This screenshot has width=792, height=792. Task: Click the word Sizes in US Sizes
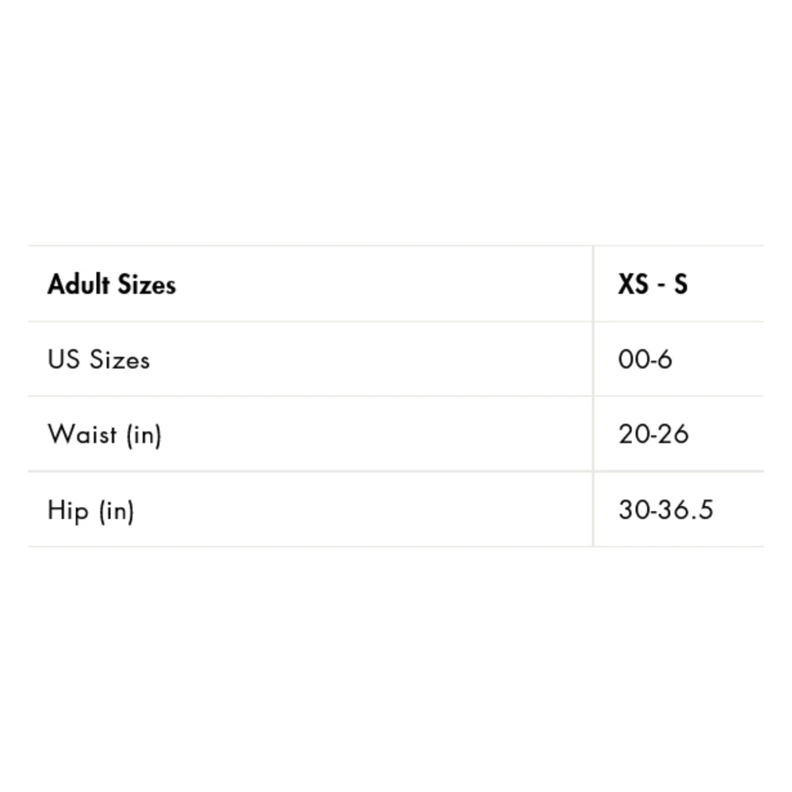click(119, 360)
